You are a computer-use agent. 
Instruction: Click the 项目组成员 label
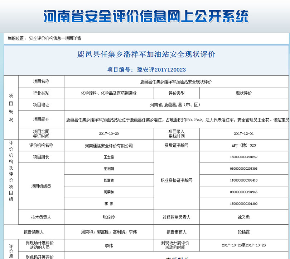[41, 186]
